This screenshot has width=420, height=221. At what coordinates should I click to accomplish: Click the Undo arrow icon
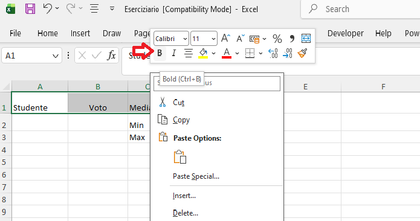tap(47, 9)
